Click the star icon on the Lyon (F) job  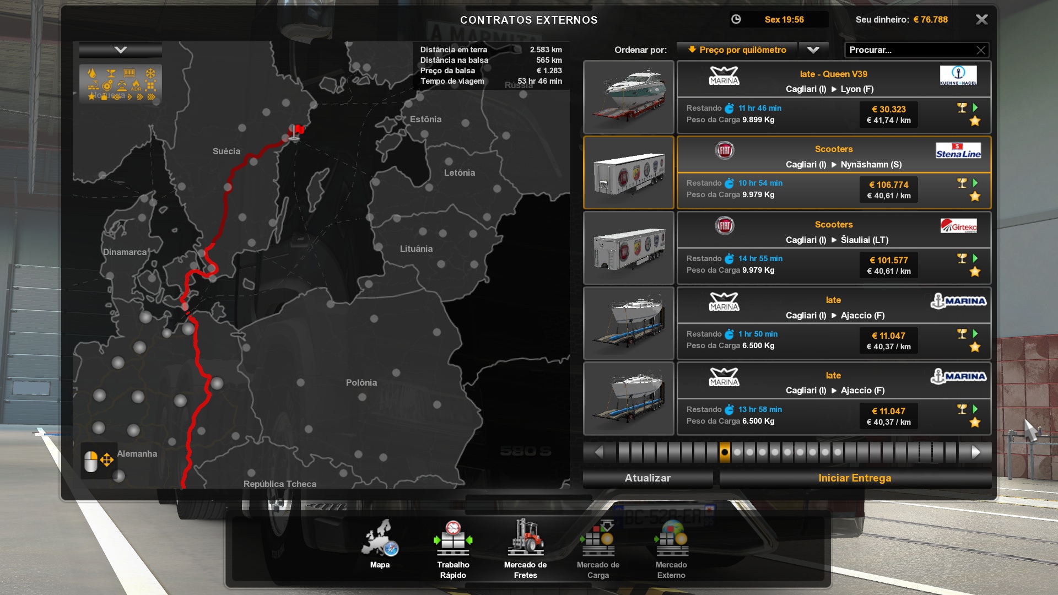975,121
